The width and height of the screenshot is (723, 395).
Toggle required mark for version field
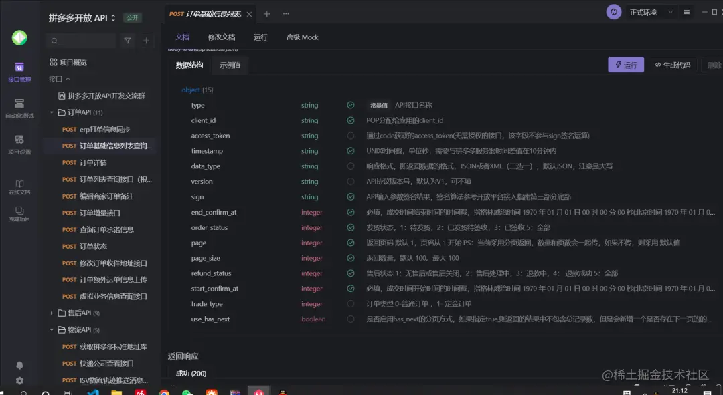[x=350, y=181]
